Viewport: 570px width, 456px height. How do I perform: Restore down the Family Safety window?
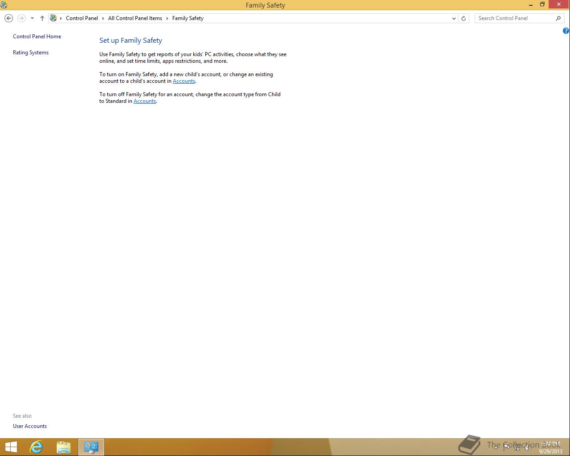pyautogui.click(x=542, y=4)
